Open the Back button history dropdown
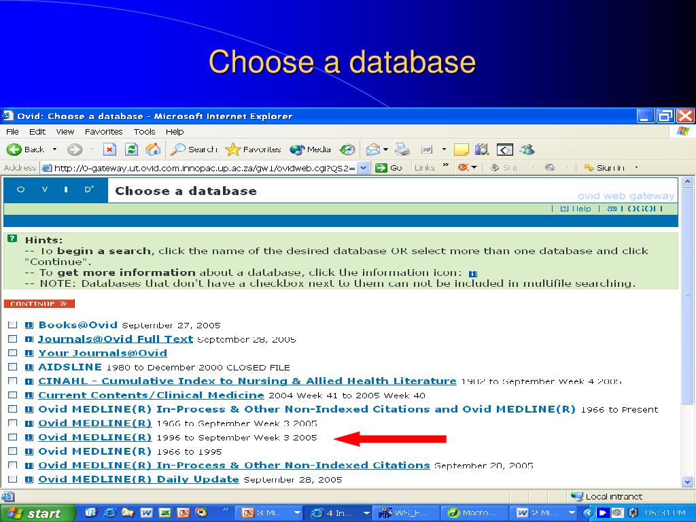Viewport: 696px width, 522px height. [x=54, y=150]
